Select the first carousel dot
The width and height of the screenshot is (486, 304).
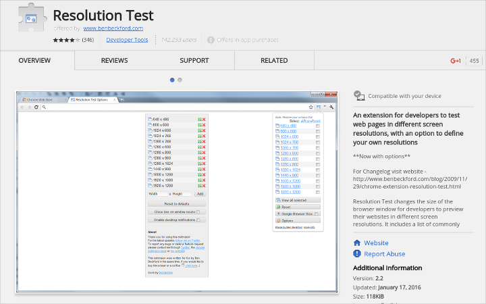[x=172, y=80]
